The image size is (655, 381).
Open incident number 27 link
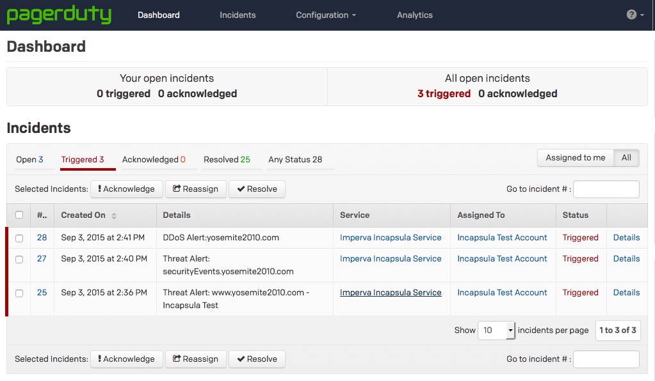[x=42, y=259]
